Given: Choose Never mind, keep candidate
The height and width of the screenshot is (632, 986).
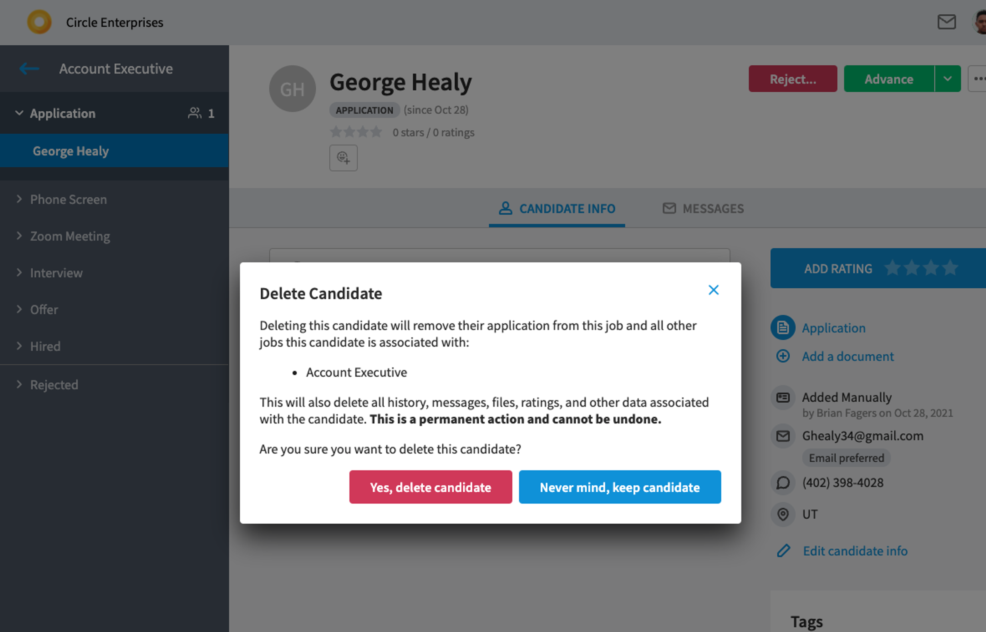Looking at the screenshot, I should (620, 487).
